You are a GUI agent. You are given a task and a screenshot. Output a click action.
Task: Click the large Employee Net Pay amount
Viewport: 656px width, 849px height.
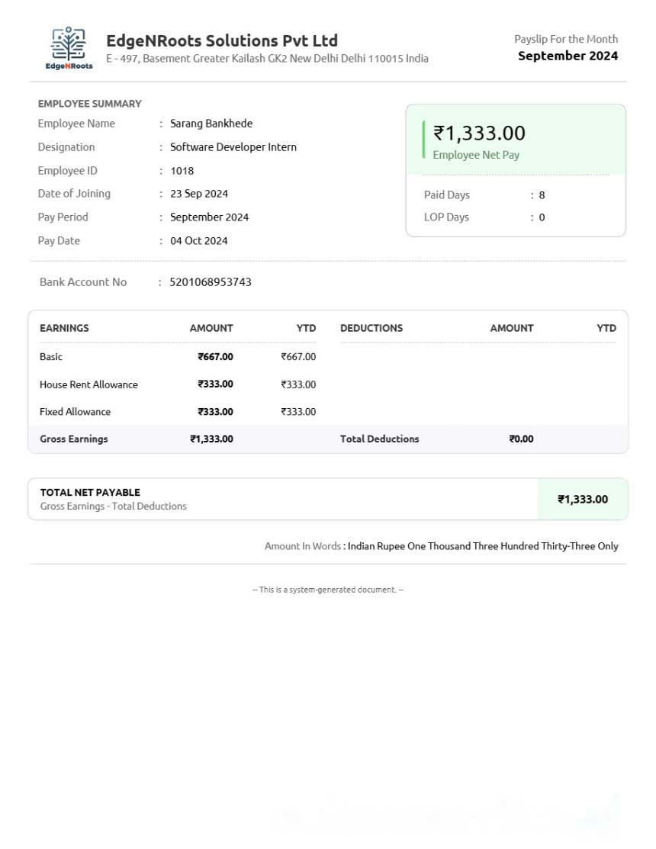pyautogui.click(x=479, y=133)
